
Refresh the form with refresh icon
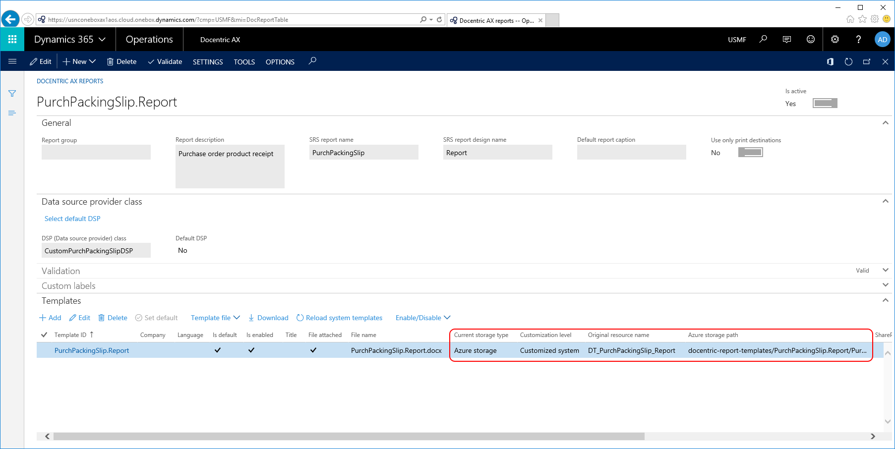click(848, 61)
